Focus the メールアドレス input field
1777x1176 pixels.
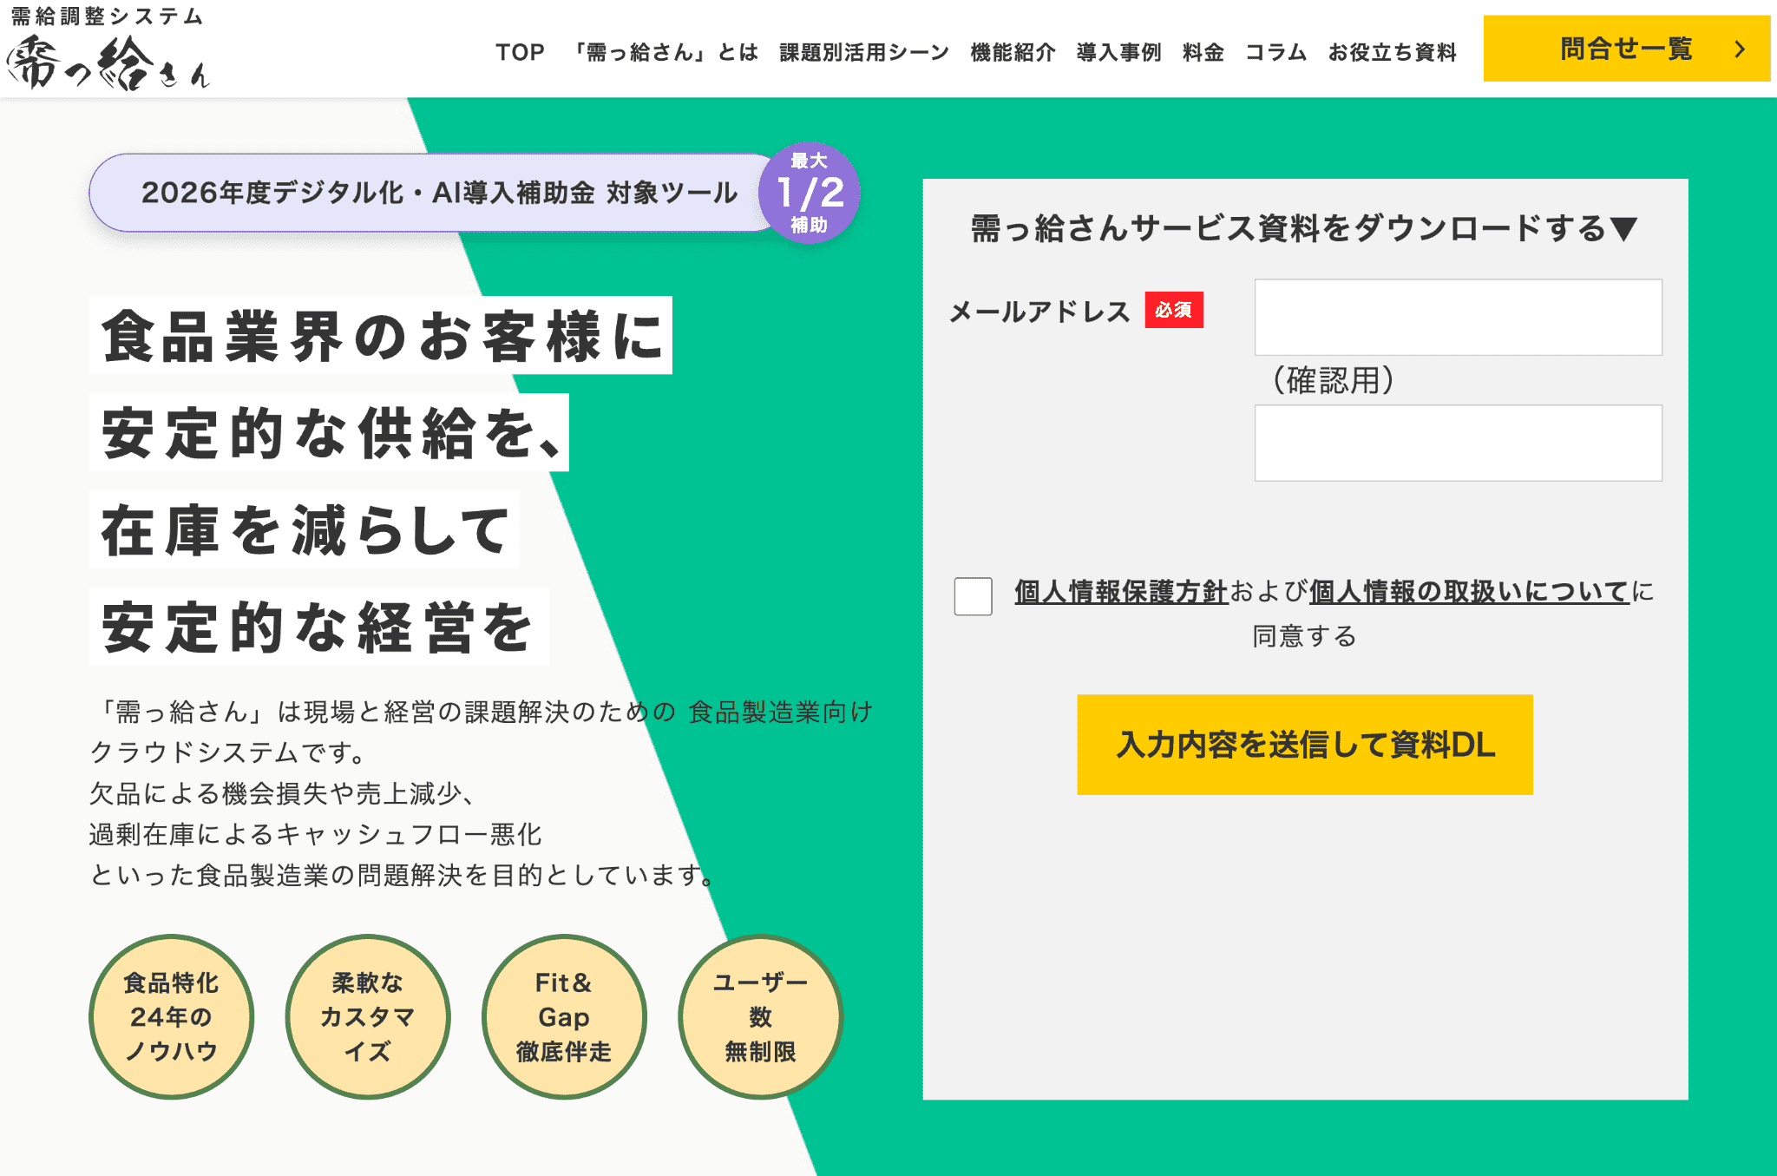tap(1458, 317)
